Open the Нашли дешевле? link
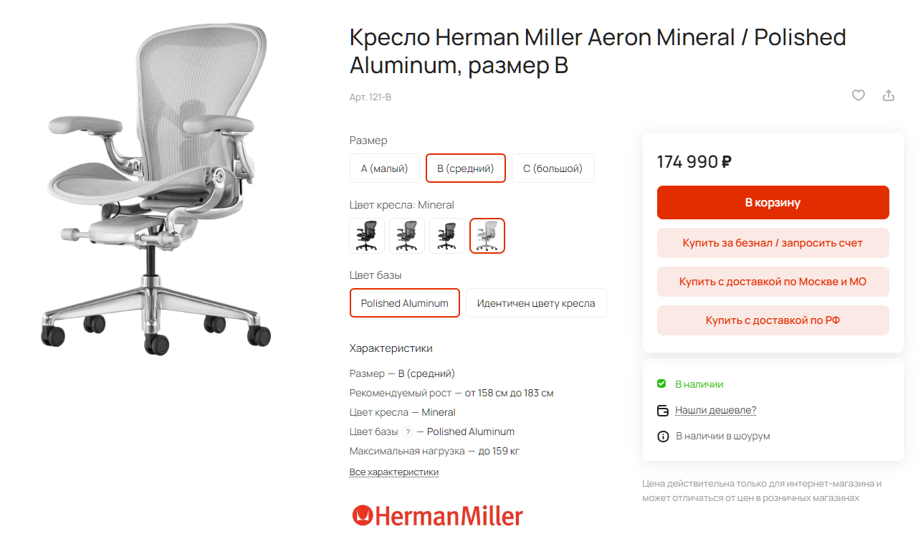The width and height of the screenshot is (923, 539). (716, 411)
